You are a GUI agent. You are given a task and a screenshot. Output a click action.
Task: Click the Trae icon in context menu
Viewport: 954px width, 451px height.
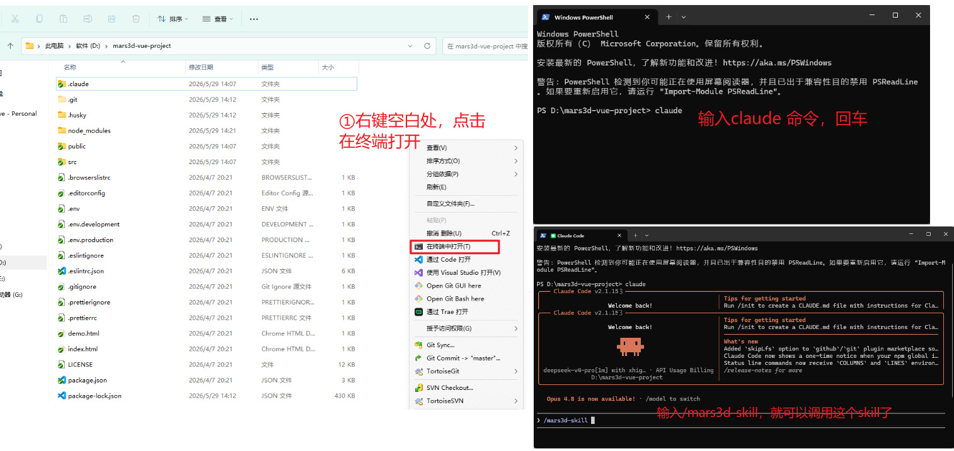point(418,312)
